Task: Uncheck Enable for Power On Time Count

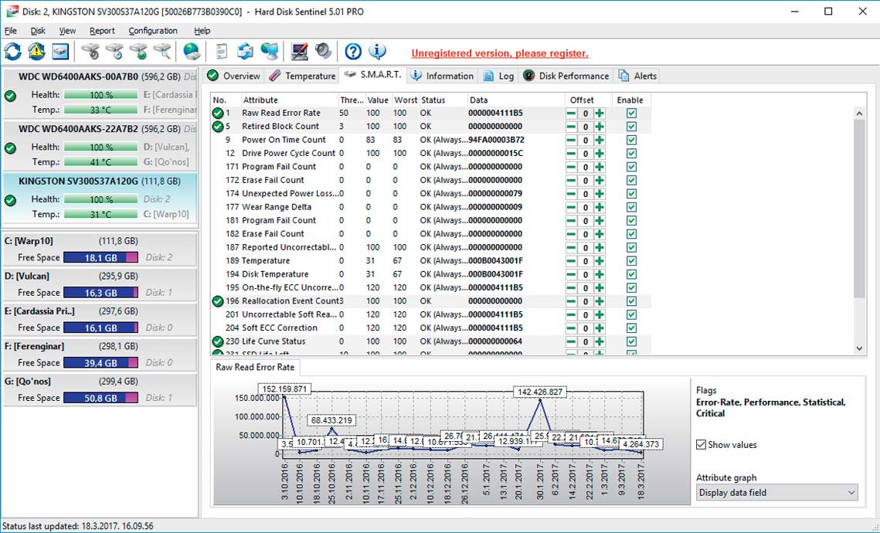Action: click(631, 141)
